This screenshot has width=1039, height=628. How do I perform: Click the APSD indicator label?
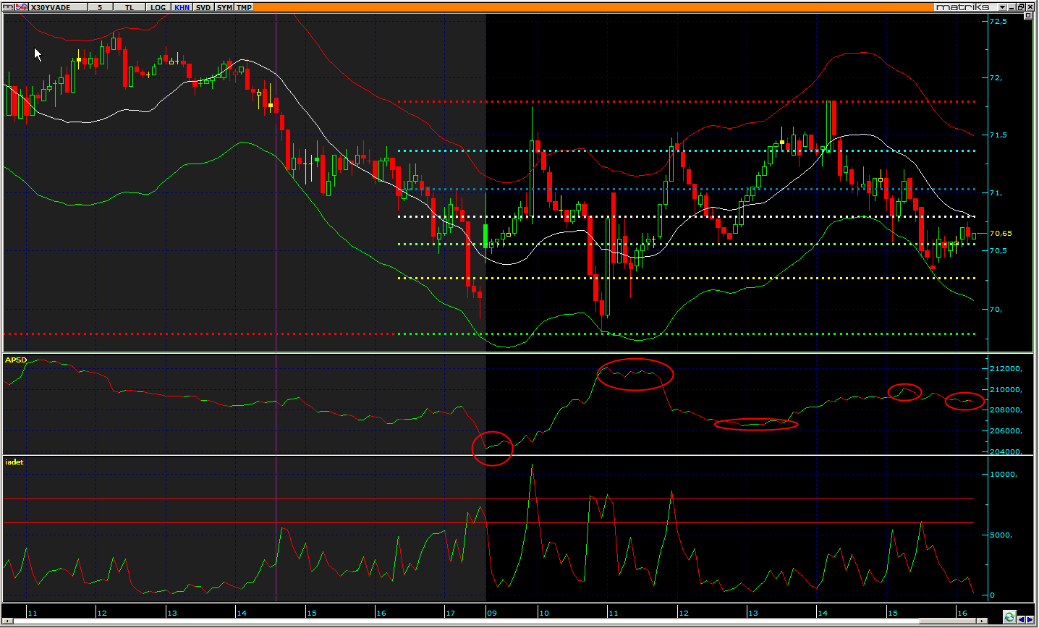(x=16, y=360)
